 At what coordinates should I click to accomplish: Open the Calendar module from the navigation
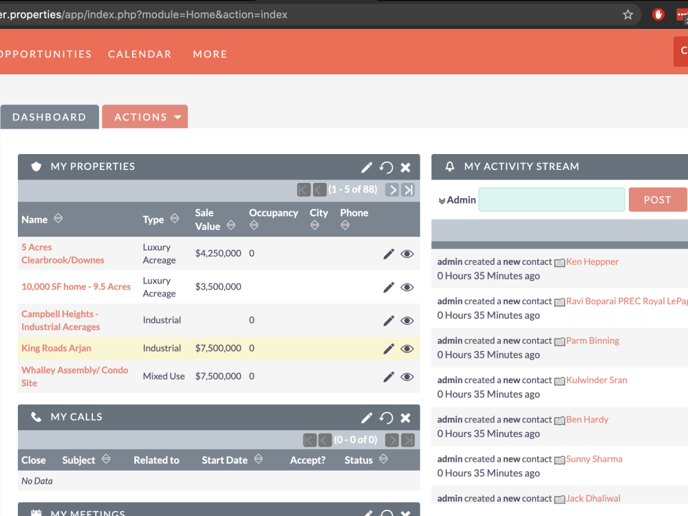click(x=140, y=54)
